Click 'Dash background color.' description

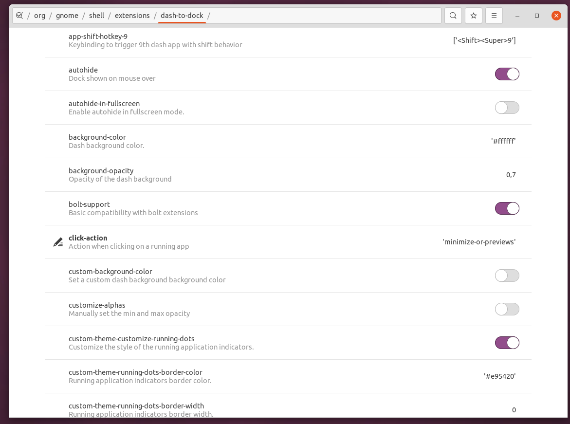(106, 146)
